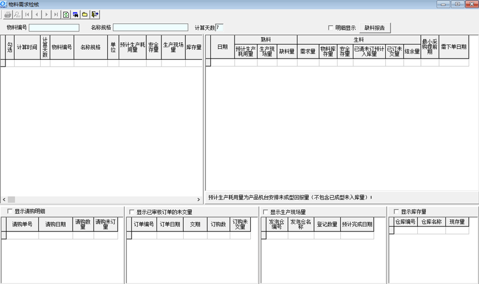Image resolution: width=479 pixels, height=284 pixels.
Task: Focus the 名称规格 text field
Action: point(150,28)
